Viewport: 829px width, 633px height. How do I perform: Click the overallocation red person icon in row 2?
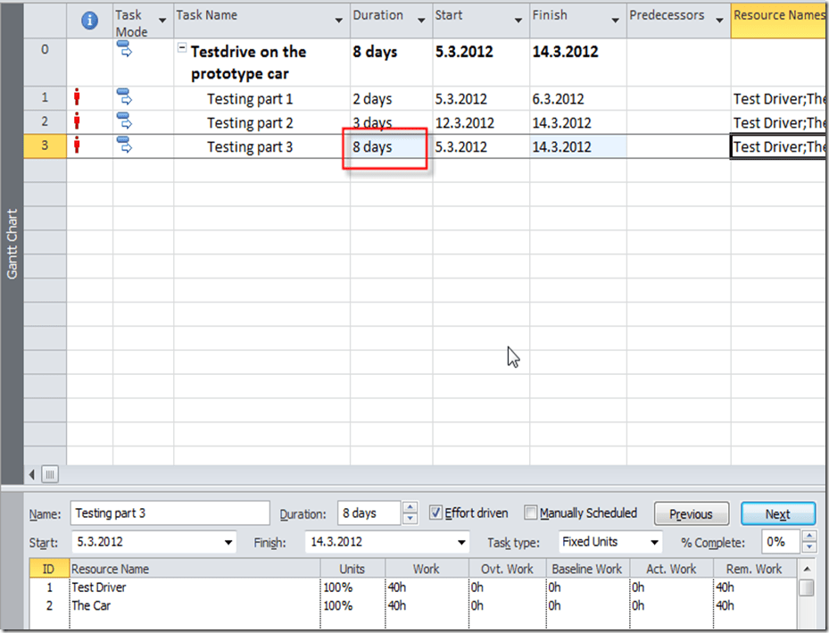click(78, 121)
